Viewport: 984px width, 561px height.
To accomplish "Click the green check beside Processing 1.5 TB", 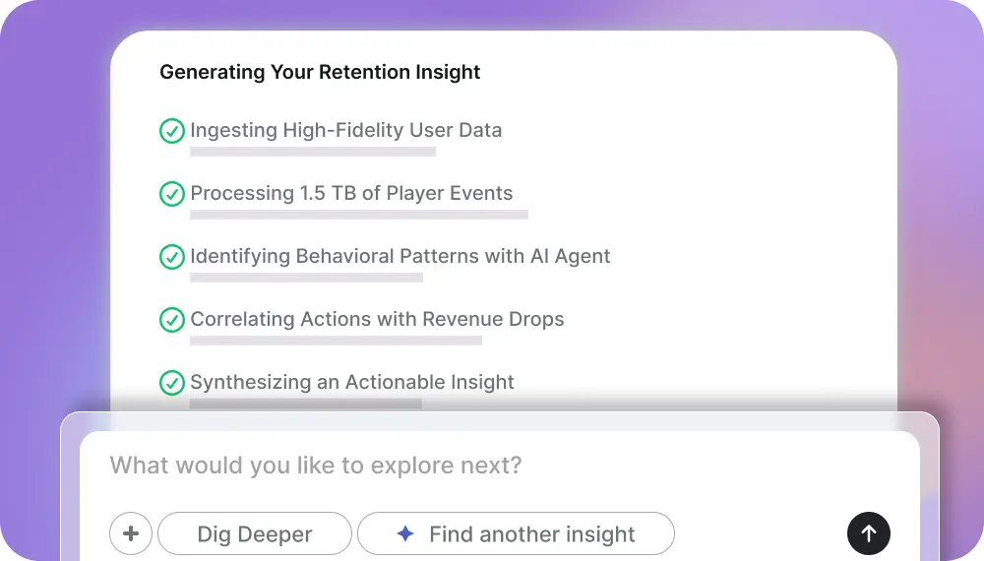I will click(x=172, y=194).
